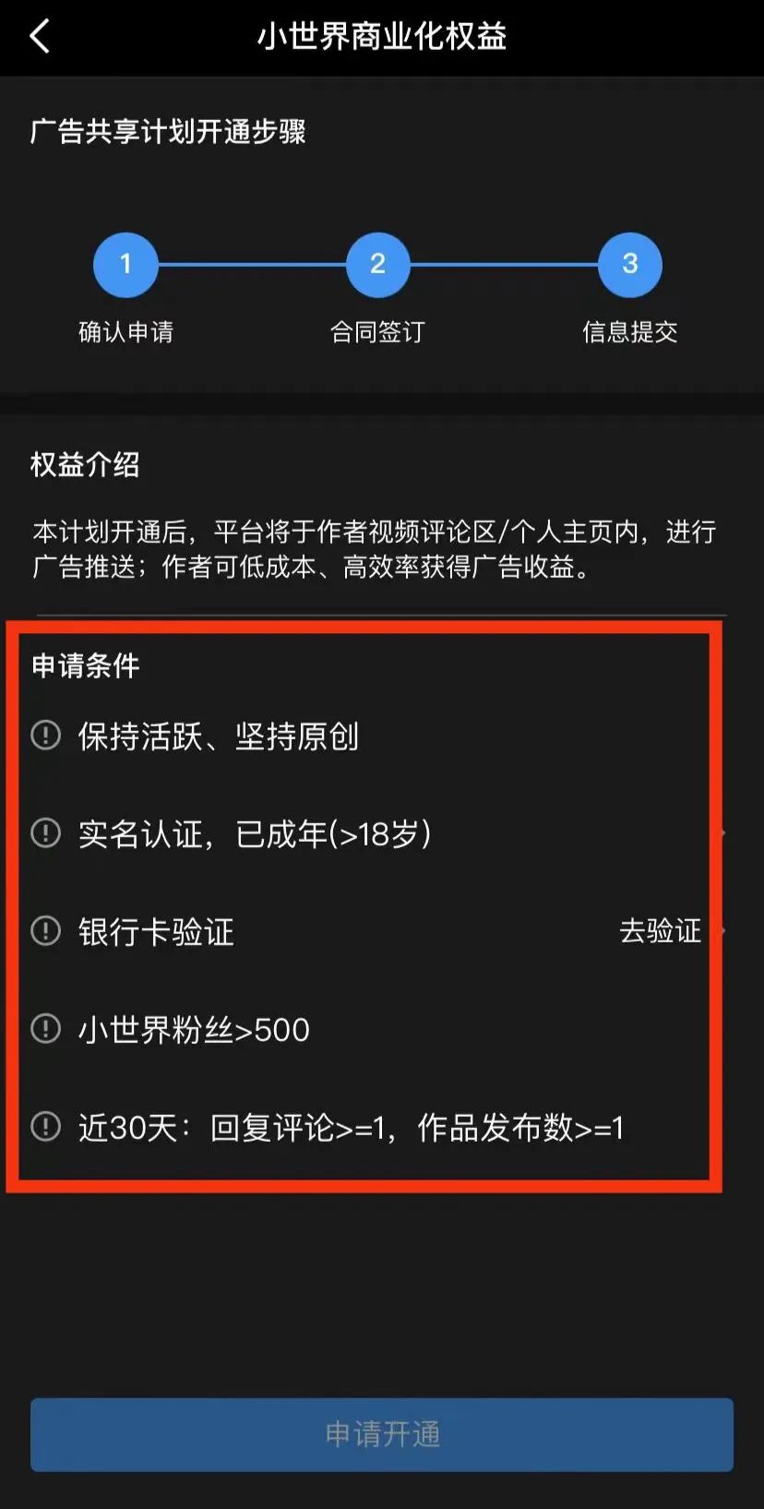764x1509 pixels.
Task: Click the 小世界粉丝>500 condition text
Action: [194, 1029]
